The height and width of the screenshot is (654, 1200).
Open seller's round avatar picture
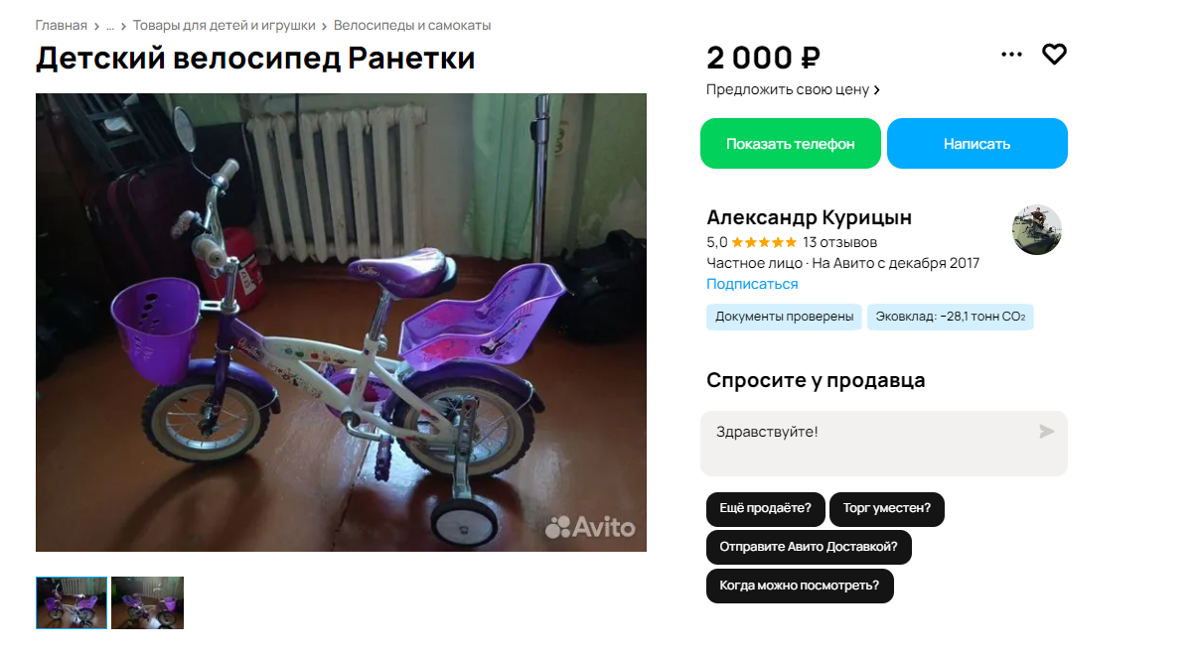(1037, 230)
